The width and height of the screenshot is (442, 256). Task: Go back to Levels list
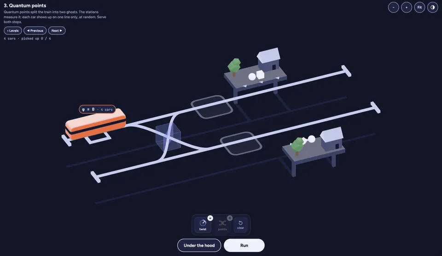tap(13, 31)
